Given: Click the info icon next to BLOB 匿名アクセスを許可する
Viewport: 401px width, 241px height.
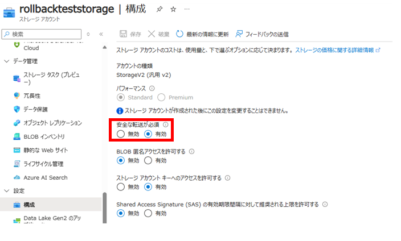Looking at the screenshot, I should (x=191, y=151).
